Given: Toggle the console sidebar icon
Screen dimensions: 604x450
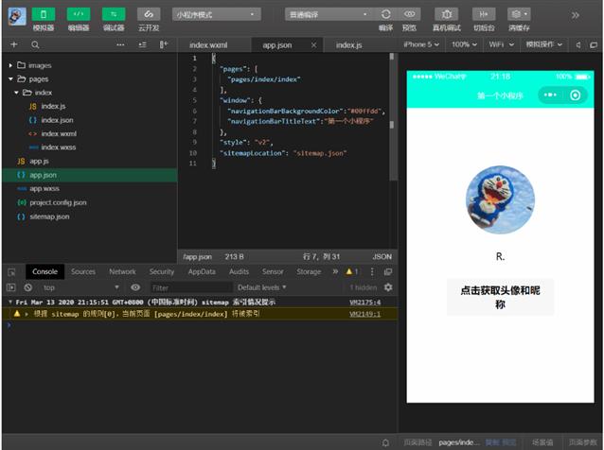Looking at the screenshot, I should [11, 287].
